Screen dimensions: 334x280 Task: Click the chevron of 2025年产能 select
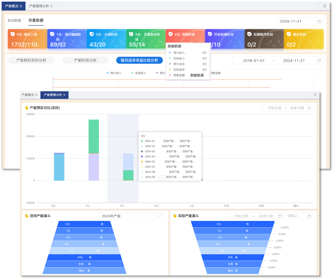point(160,216)
